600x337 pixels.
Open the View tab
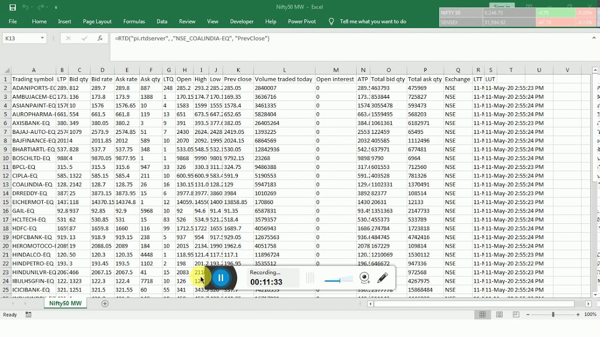[213, 22]
